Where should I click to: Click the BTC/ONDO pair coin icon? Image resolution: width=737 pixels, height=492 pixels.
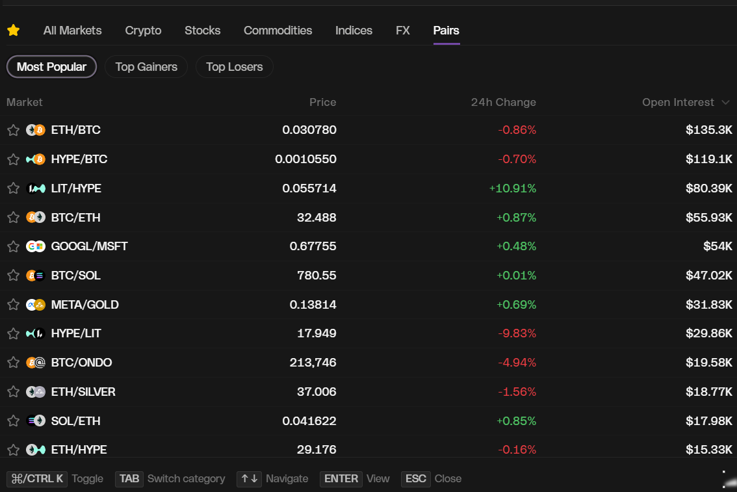36,362
